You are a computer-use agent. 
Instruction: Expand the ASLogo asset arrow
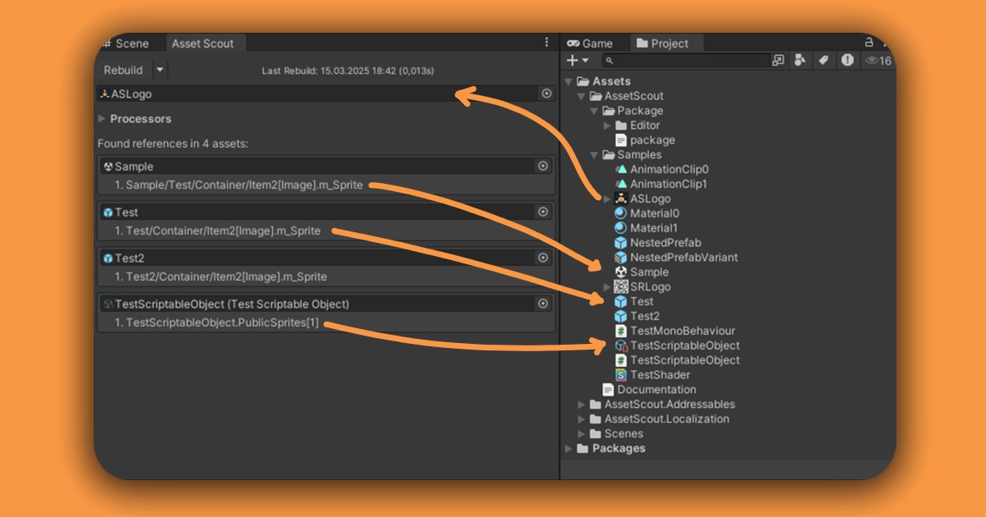click(608, 199)
